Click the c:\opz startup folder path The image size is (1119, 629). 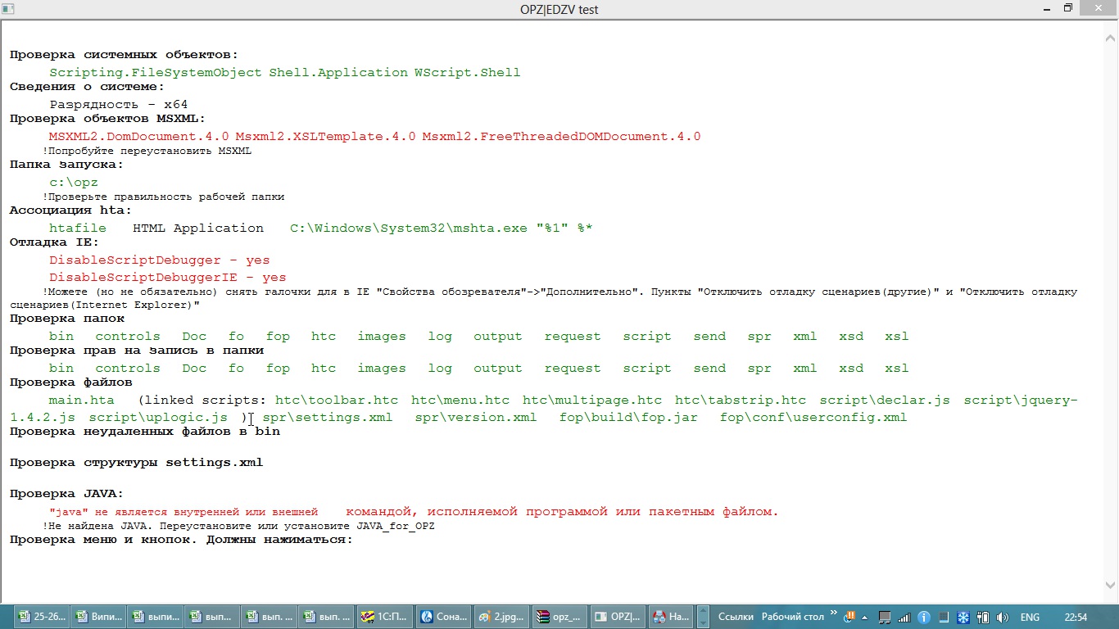tap(74, 182)
